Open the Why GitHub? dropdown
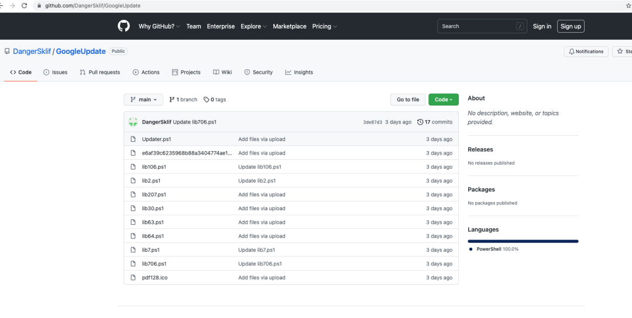Screen dimensions: 632x318 click(159, 26)
